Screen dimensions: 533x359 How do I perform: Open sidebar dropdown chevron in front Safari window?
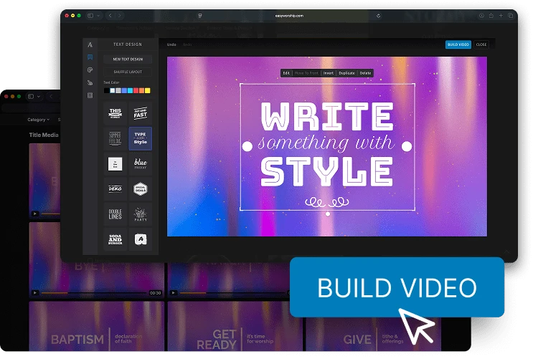98,16
